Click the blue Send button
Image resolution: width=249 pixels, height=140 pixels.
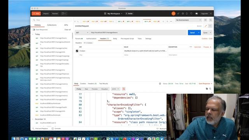click(192, 33)
